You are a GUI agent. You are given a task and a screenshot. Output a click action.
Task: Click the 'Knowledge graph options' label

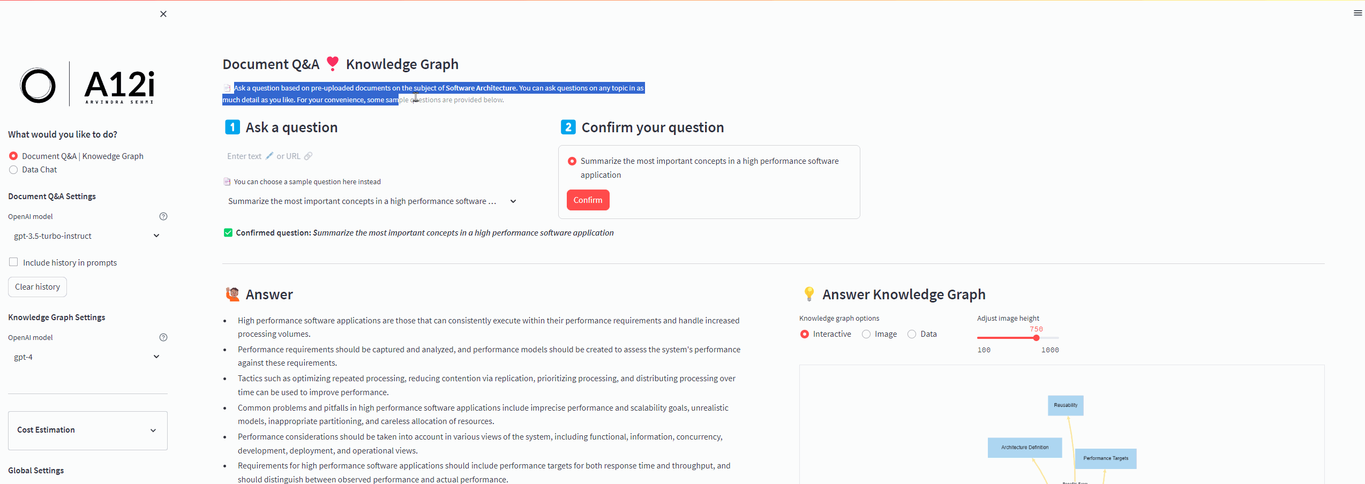(x=839, y=318)
